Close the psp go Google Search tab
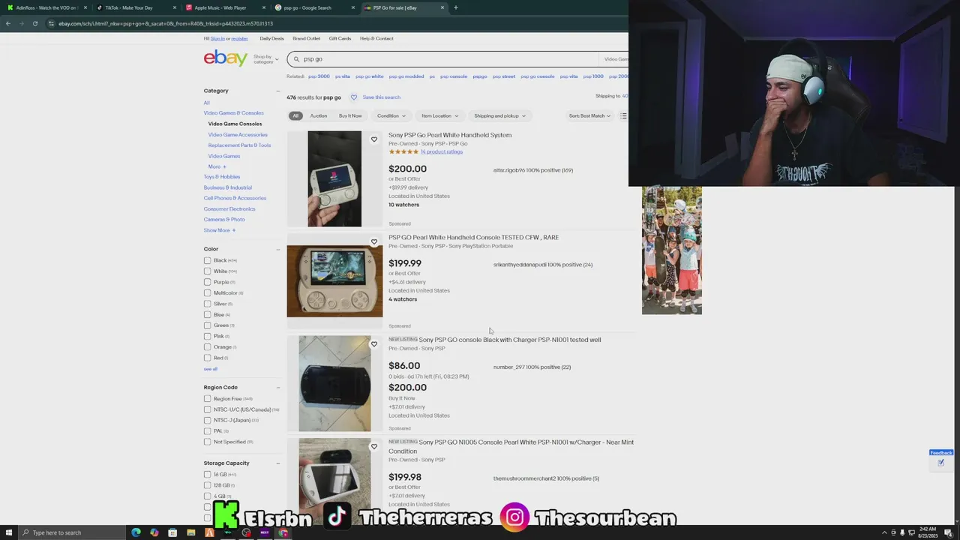The height and width of the screenshot is (540, 960). click(353, 7)
